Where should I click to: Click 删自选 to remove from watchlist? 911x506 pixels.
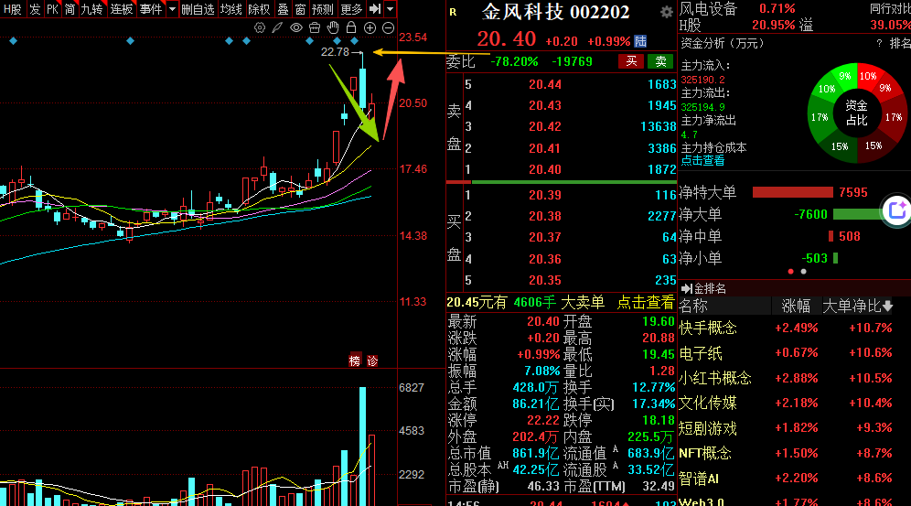[198, 9]
